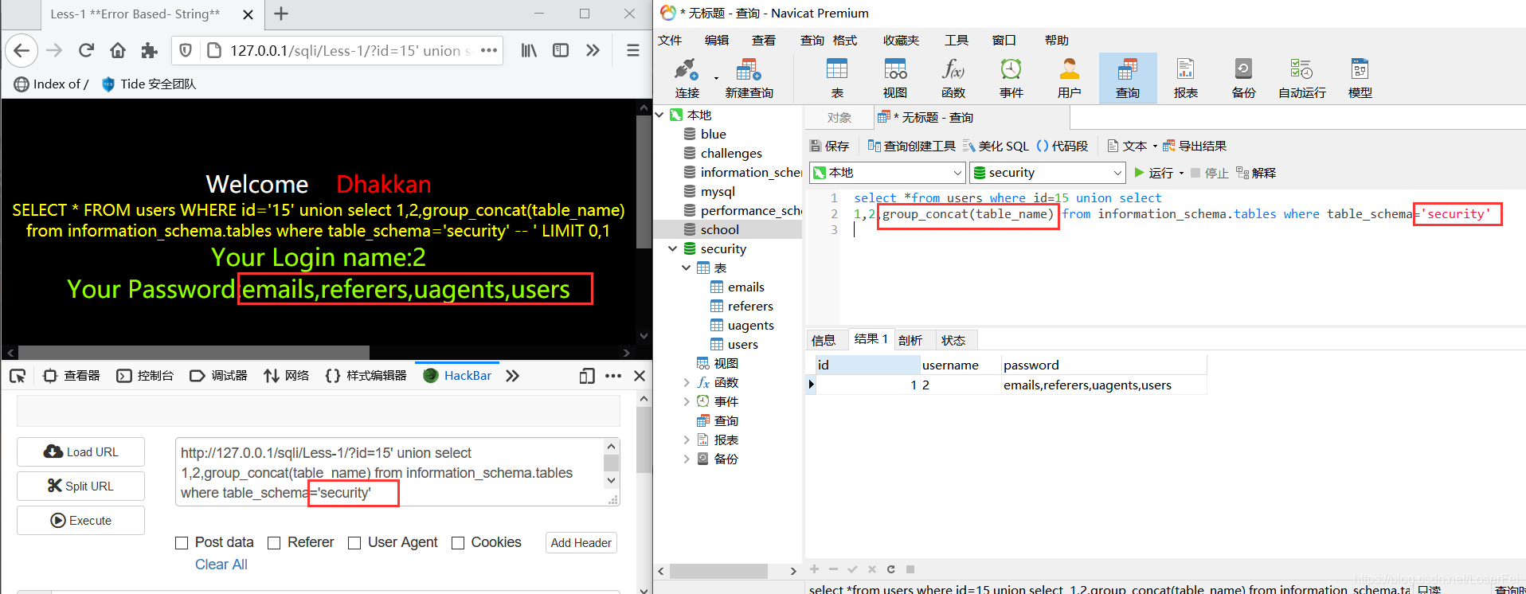Image resolution: width=1526 pixels, height=594 pixels.
Task: Click the browser Forward arrow
Action: click(x=54, y=51)
